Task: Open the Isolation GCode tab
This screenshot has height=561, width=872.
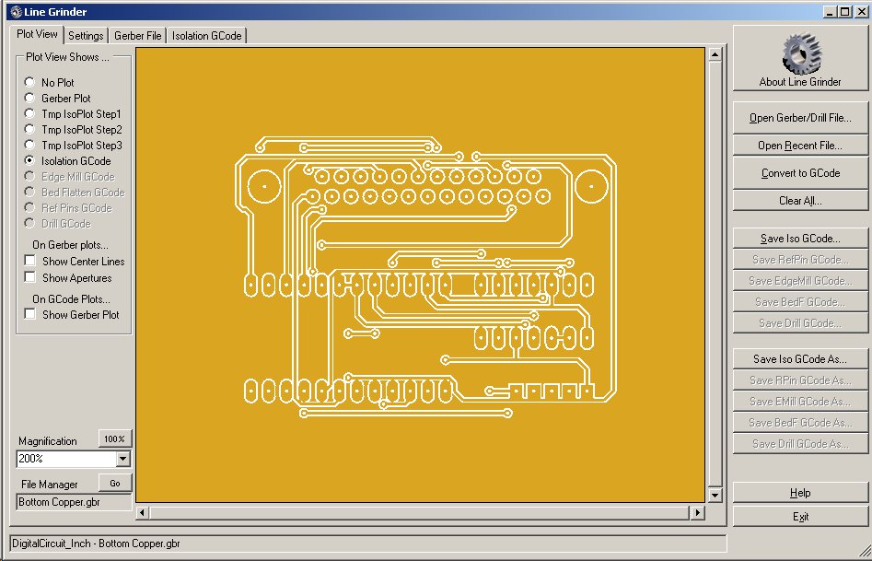Action: coord(207,36)
